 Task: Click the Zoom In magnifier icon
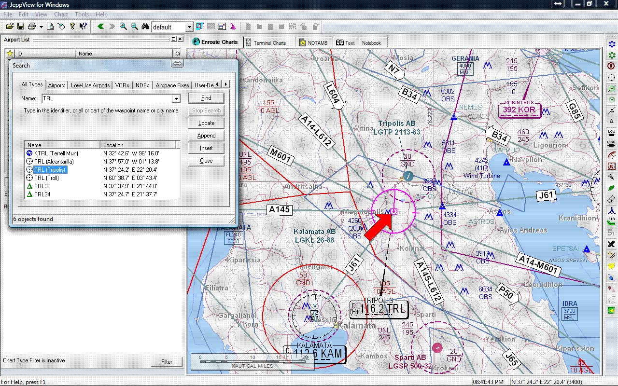[123, 27]
